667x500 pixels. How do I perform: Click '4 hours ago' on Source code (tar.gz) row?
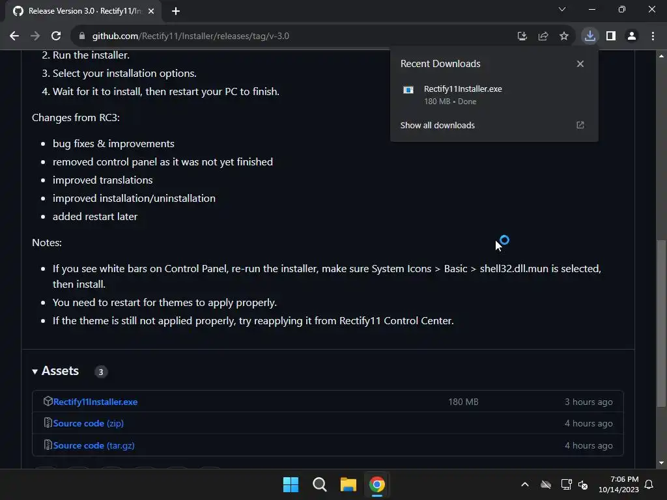pos(589,445)
